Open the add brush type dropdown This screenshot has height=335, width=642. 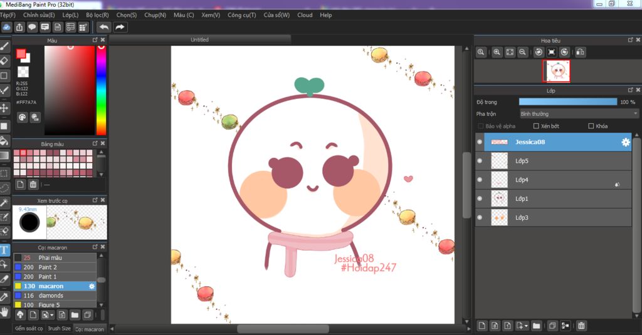[48, 314]
